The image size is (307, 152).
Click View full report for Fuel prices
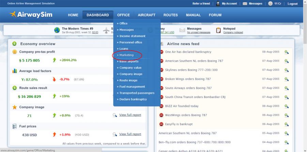point(130,134)
